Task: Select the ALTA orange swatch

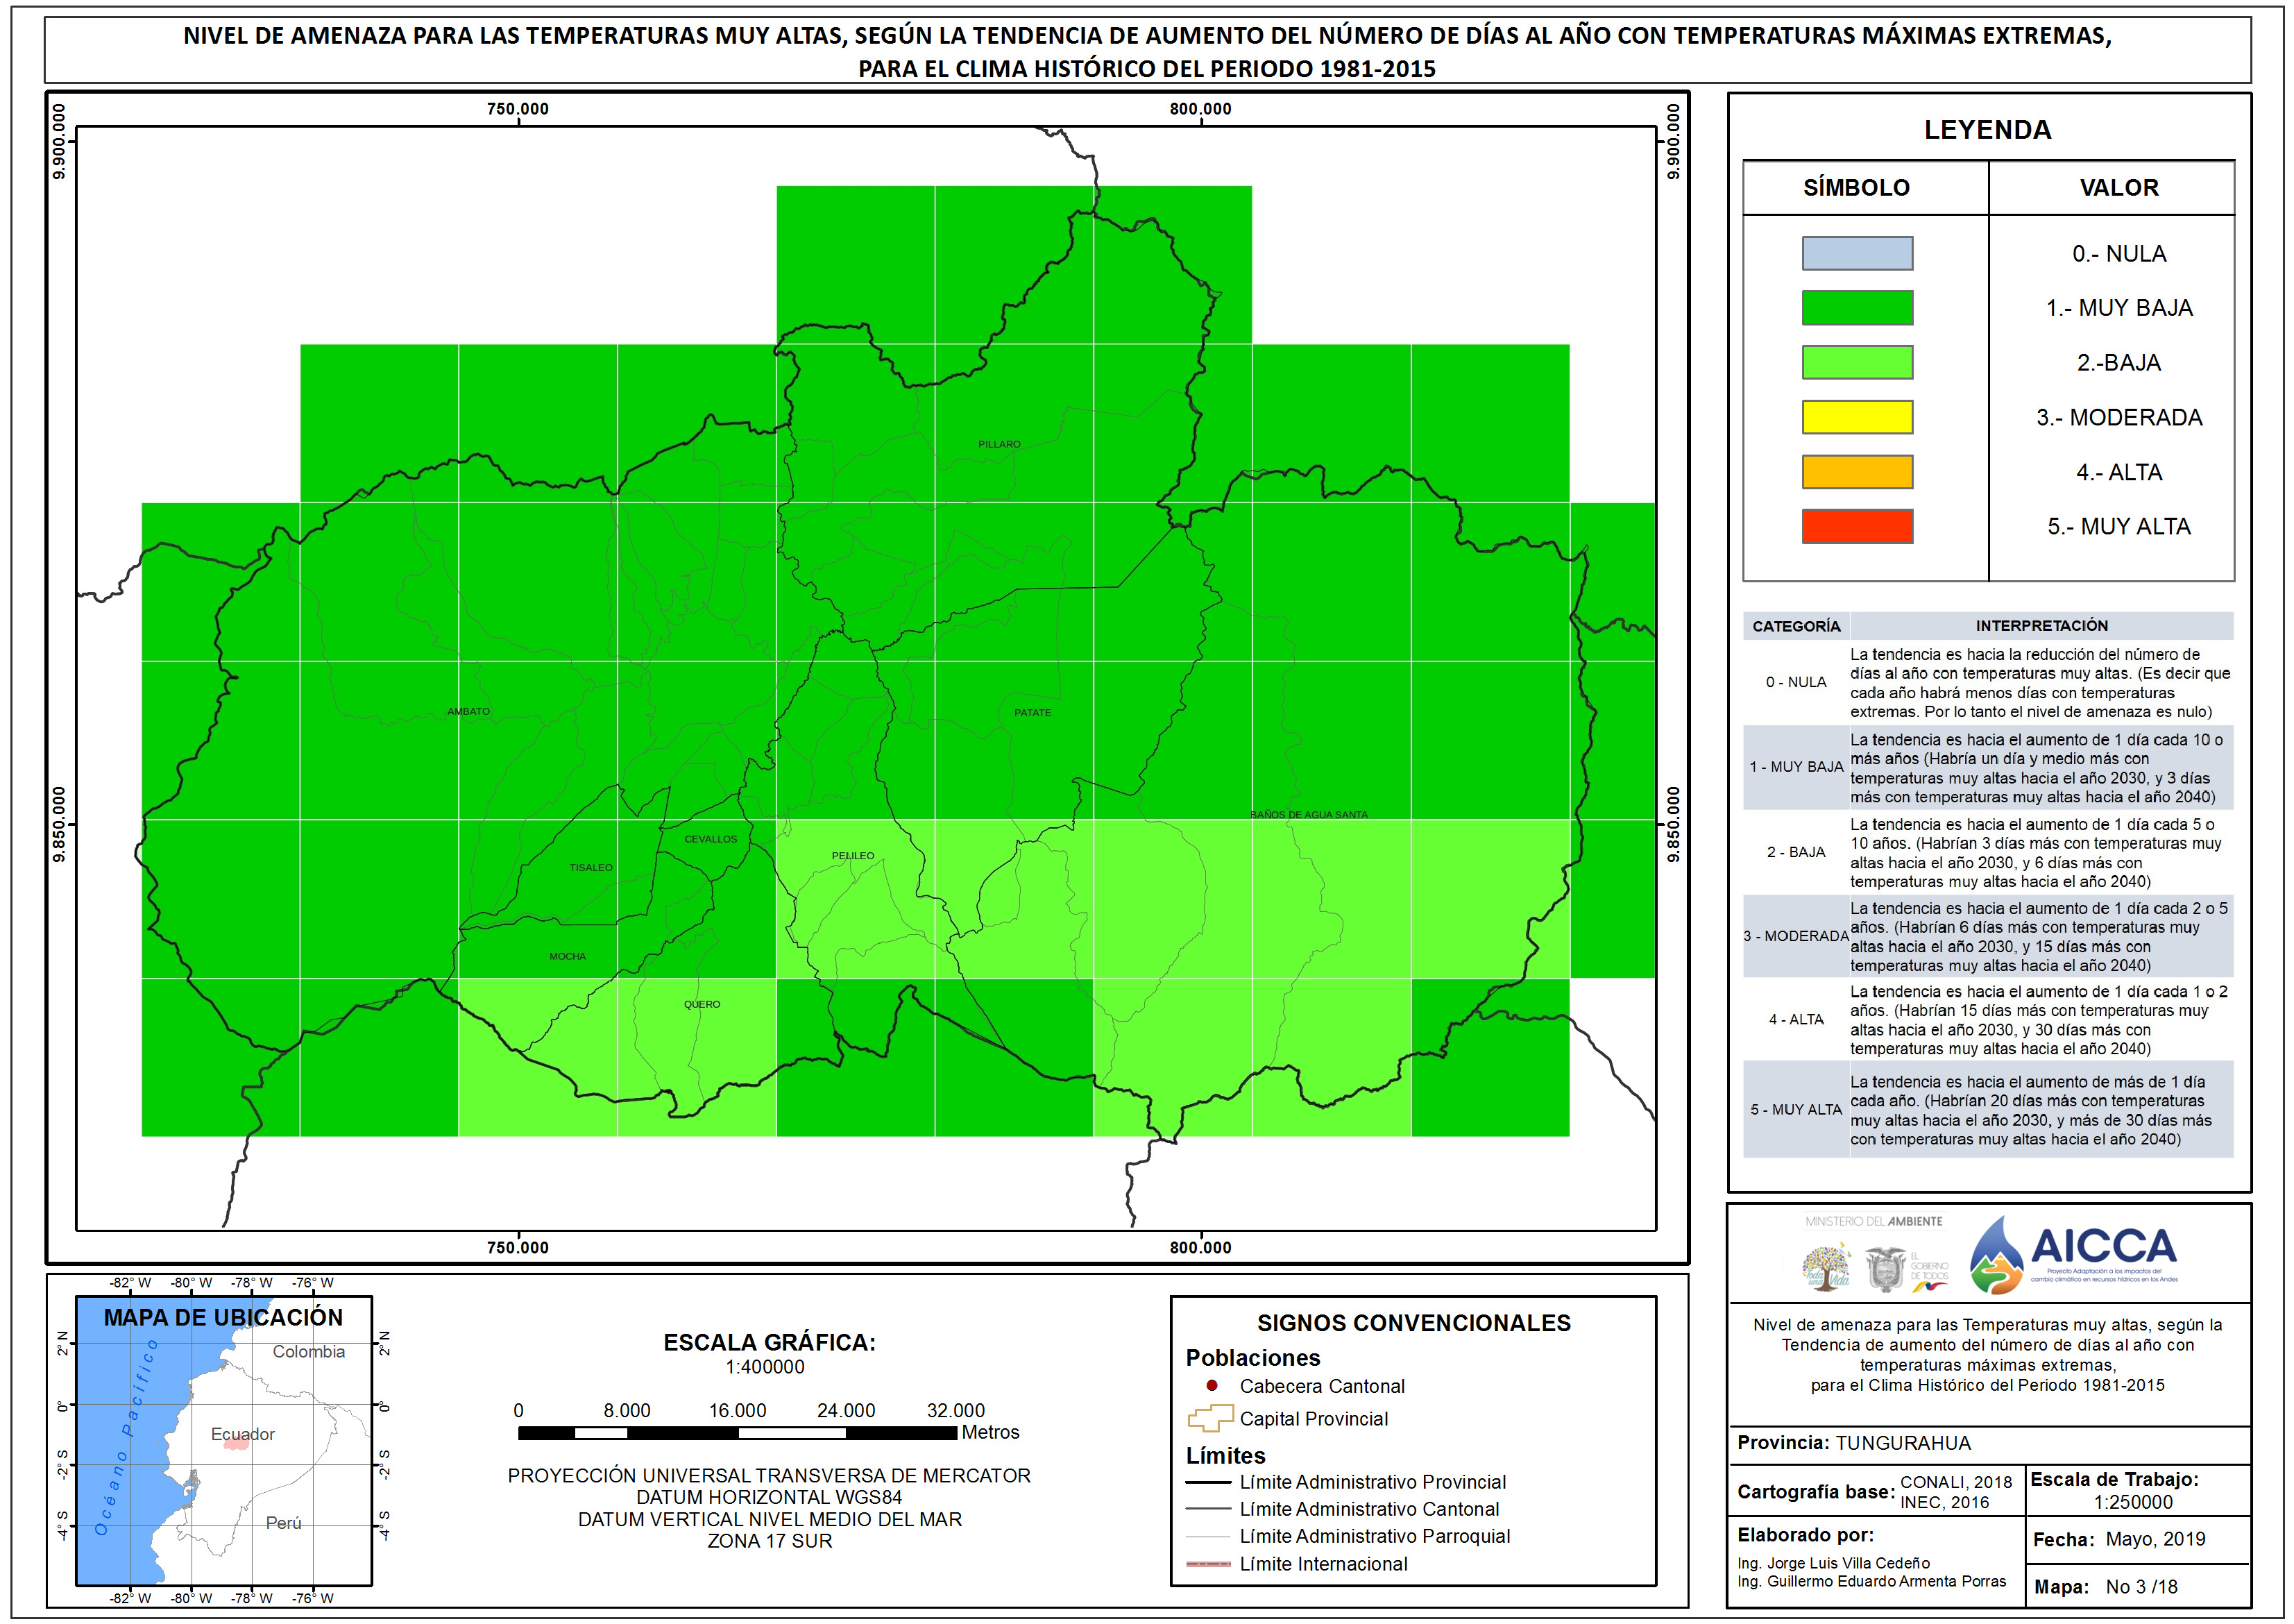Action: tap(1856, 472)
